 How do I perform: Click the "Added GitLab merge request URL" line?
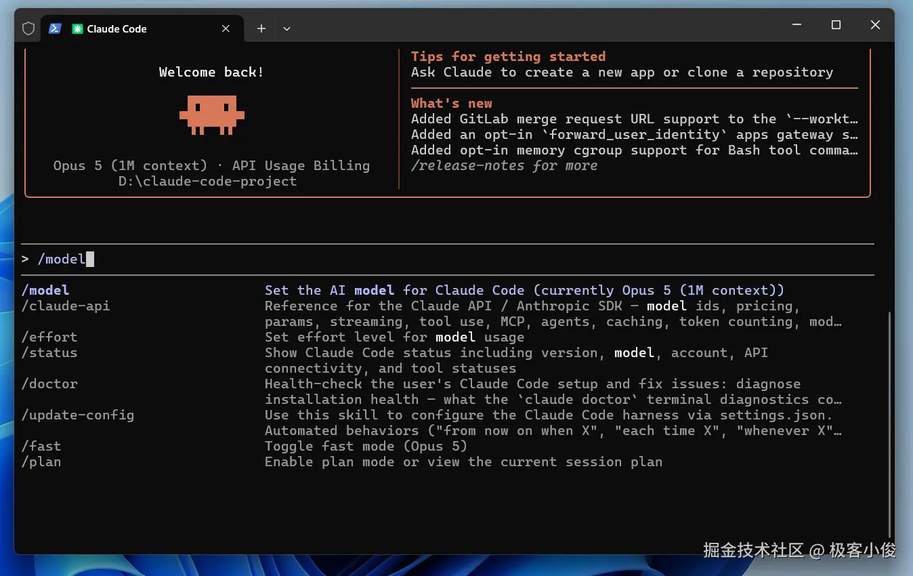point(635,119)
